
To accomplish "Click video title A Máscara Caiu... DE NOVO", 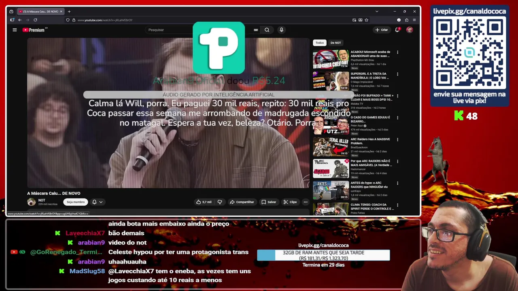I will tap(54, 193).
